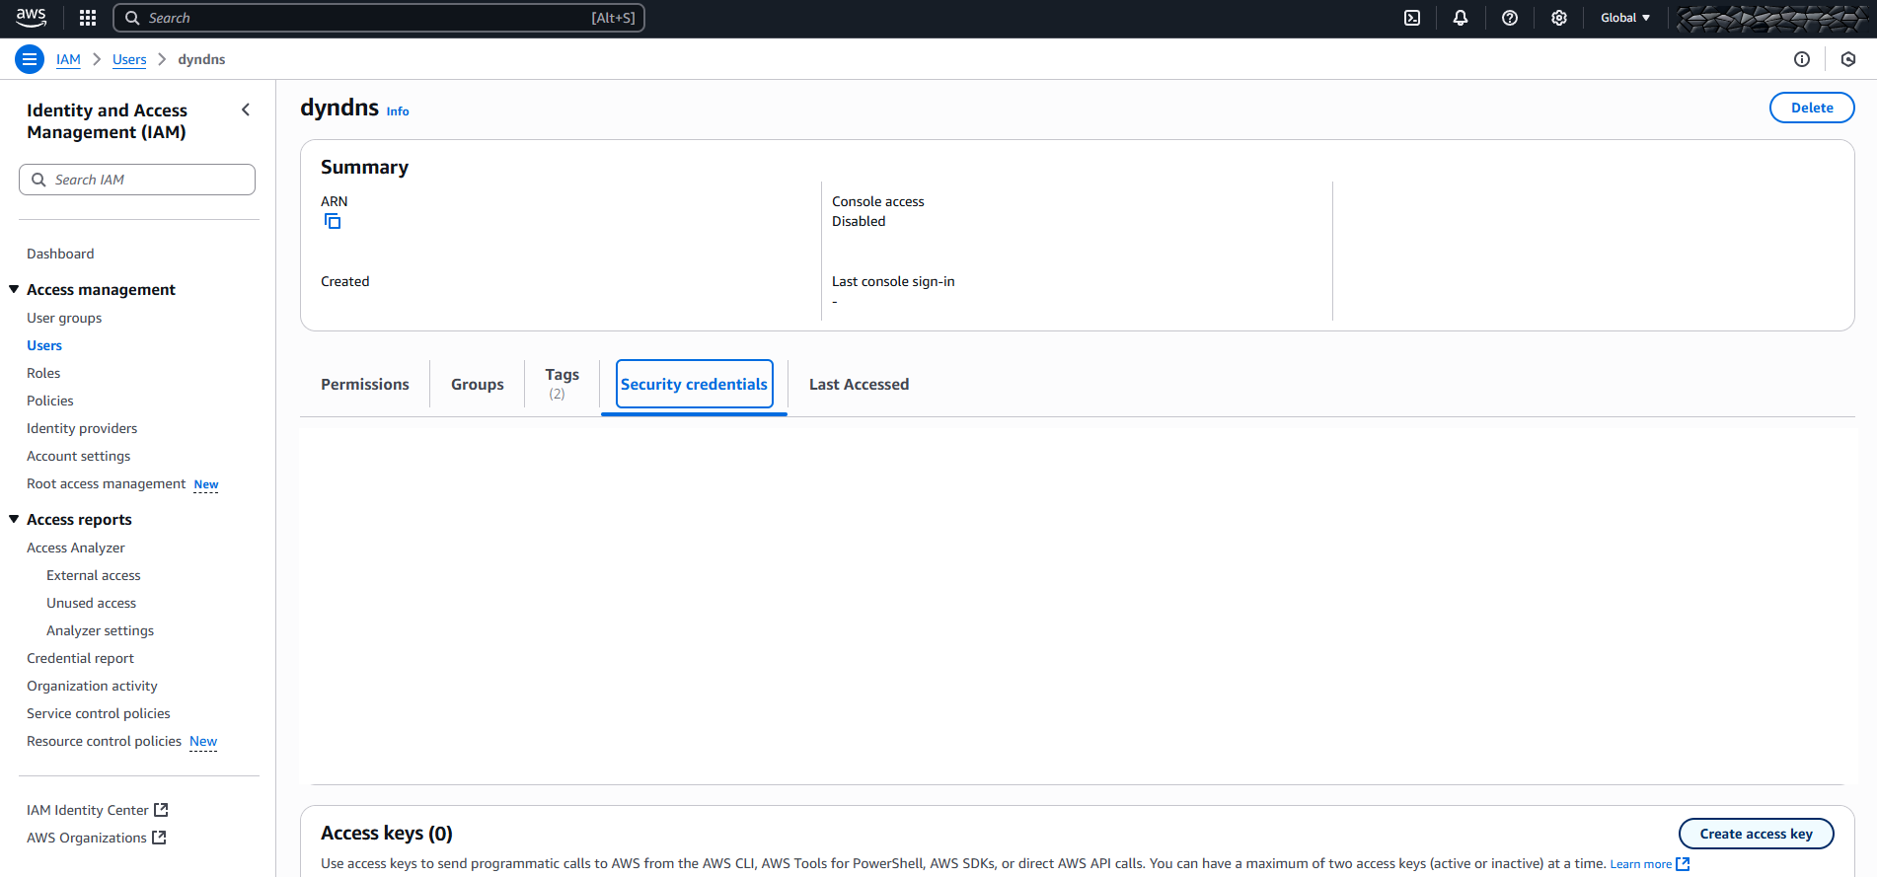This screenshot has height=877, width=1877.
Task: Open Organization activity in the sidebar
Action: pos(92,686)
